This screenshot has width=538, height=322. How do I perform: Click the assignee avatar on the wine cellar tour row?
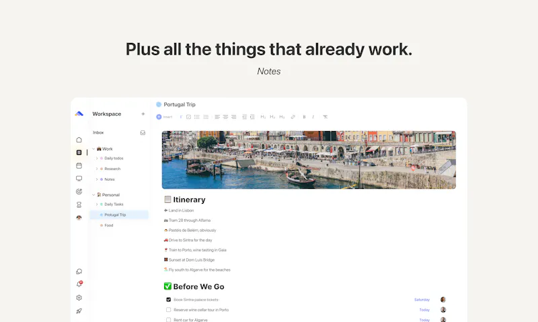click(x=443, y=310)
